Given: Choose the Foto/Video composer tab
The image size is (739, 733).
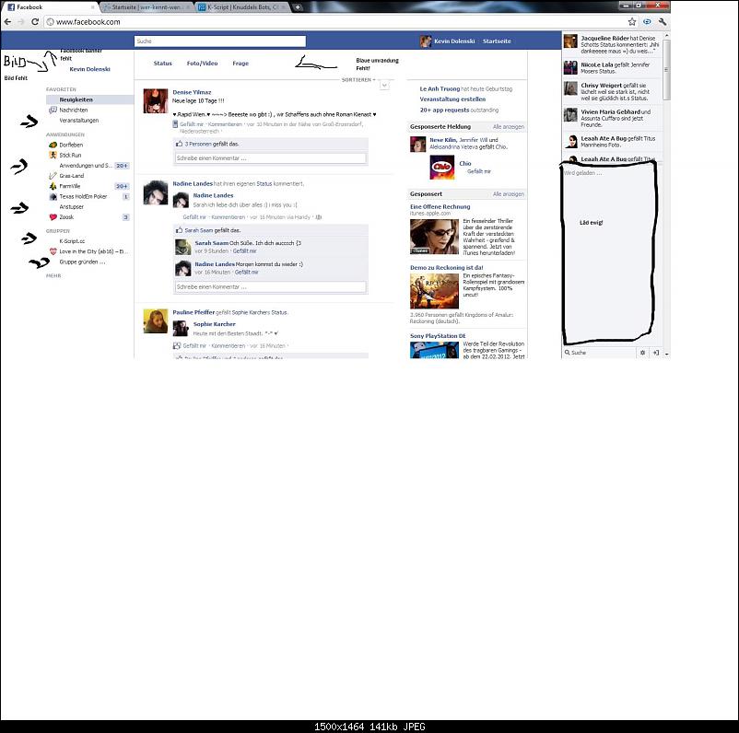Looking at the screenshot, I should [202, 64].
